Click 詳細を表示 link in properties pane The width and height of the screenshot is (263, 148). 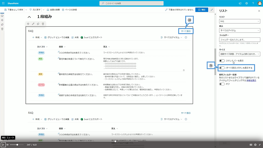[251, 80]
